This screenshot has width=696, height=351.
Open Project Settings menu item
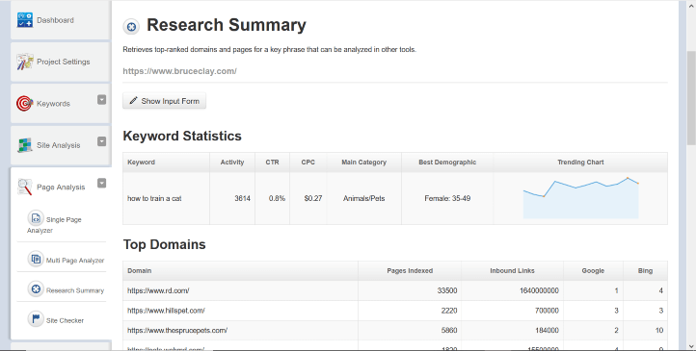(x=61, y=62)
